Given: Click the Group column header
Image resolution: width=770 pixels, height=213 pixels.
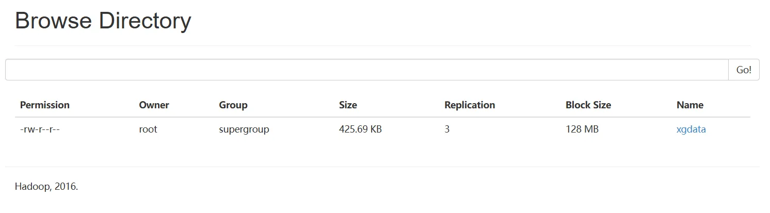Looking at the screenshot, I should [233, 105].
